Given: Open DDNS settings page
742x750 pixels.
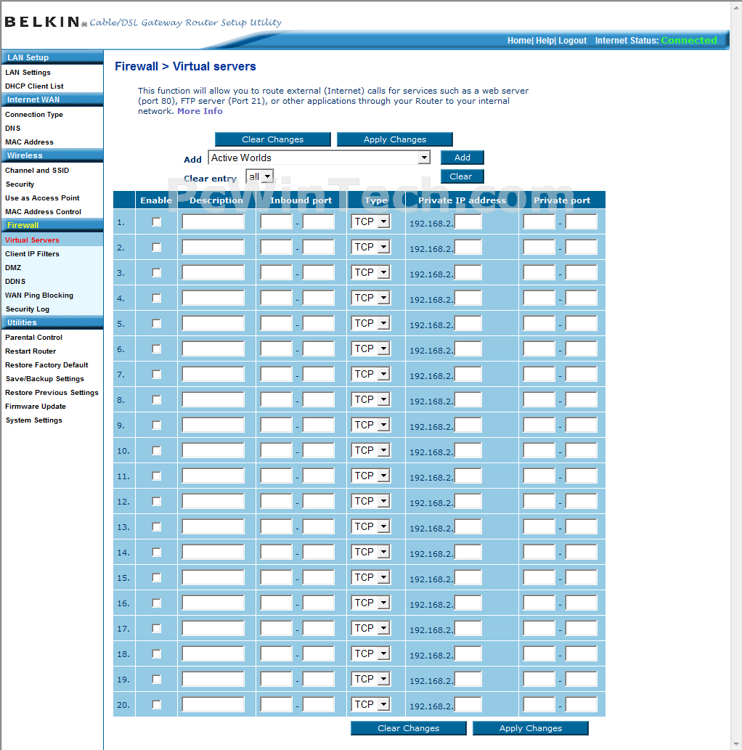Looking at the screenshot, I should point(15,282).
